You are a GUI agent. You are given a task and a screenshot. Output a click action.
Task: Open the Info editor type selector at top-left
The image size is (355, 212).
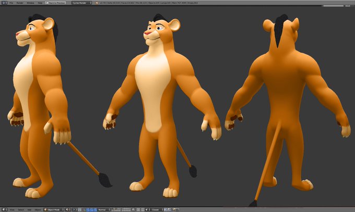click(4, 3)
